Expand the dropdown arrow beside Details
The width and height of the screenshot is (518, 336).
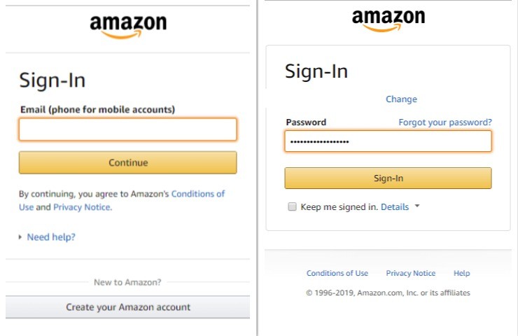(x=417, y=206)
